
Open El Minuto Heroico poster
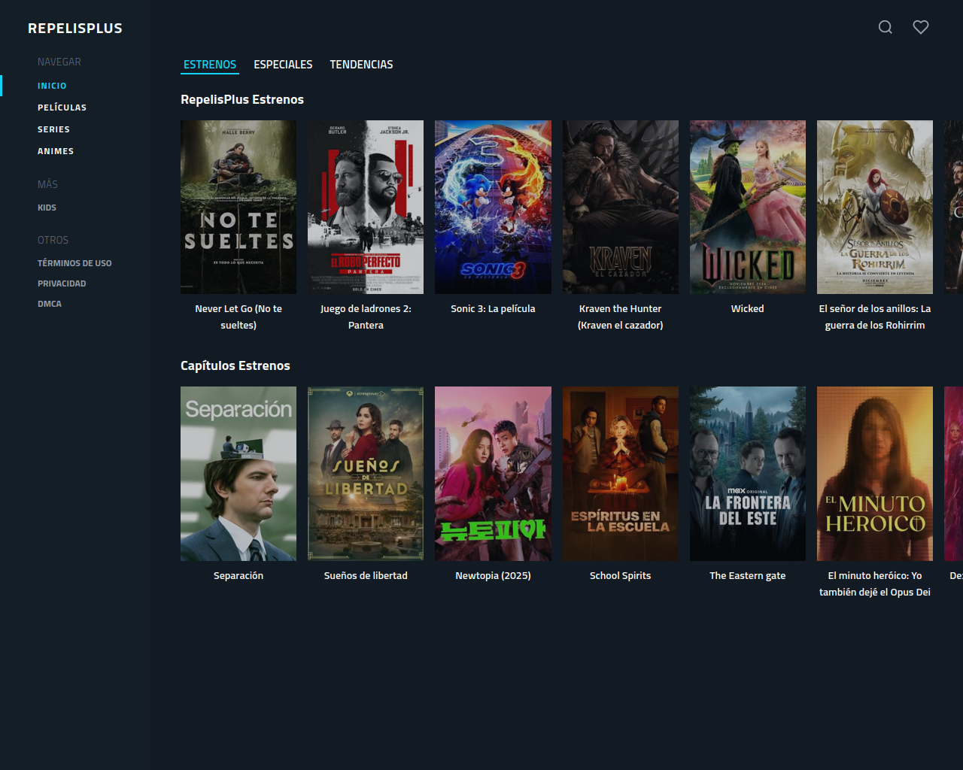click(875, 474)
